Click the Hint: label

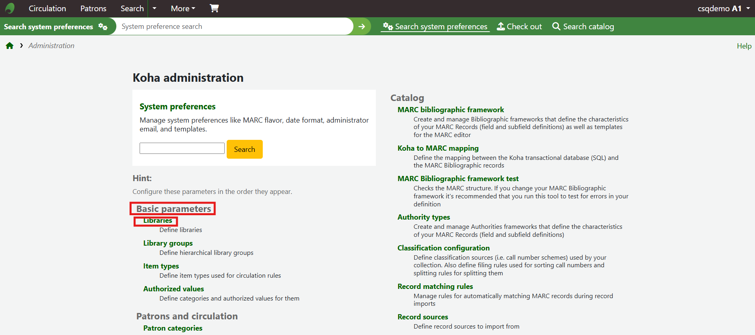[x=142, y=178]
